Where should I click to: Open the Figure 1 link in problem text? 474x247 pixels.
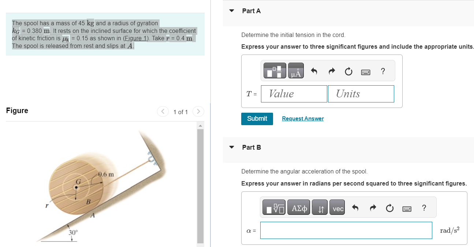[135, 38]
